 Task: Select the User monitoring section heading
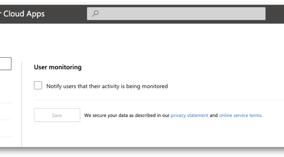[58, 67]
